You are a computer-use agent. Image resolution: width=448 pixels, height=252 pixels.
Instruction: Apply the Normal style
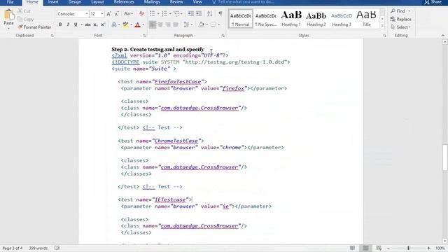(241, 19)
